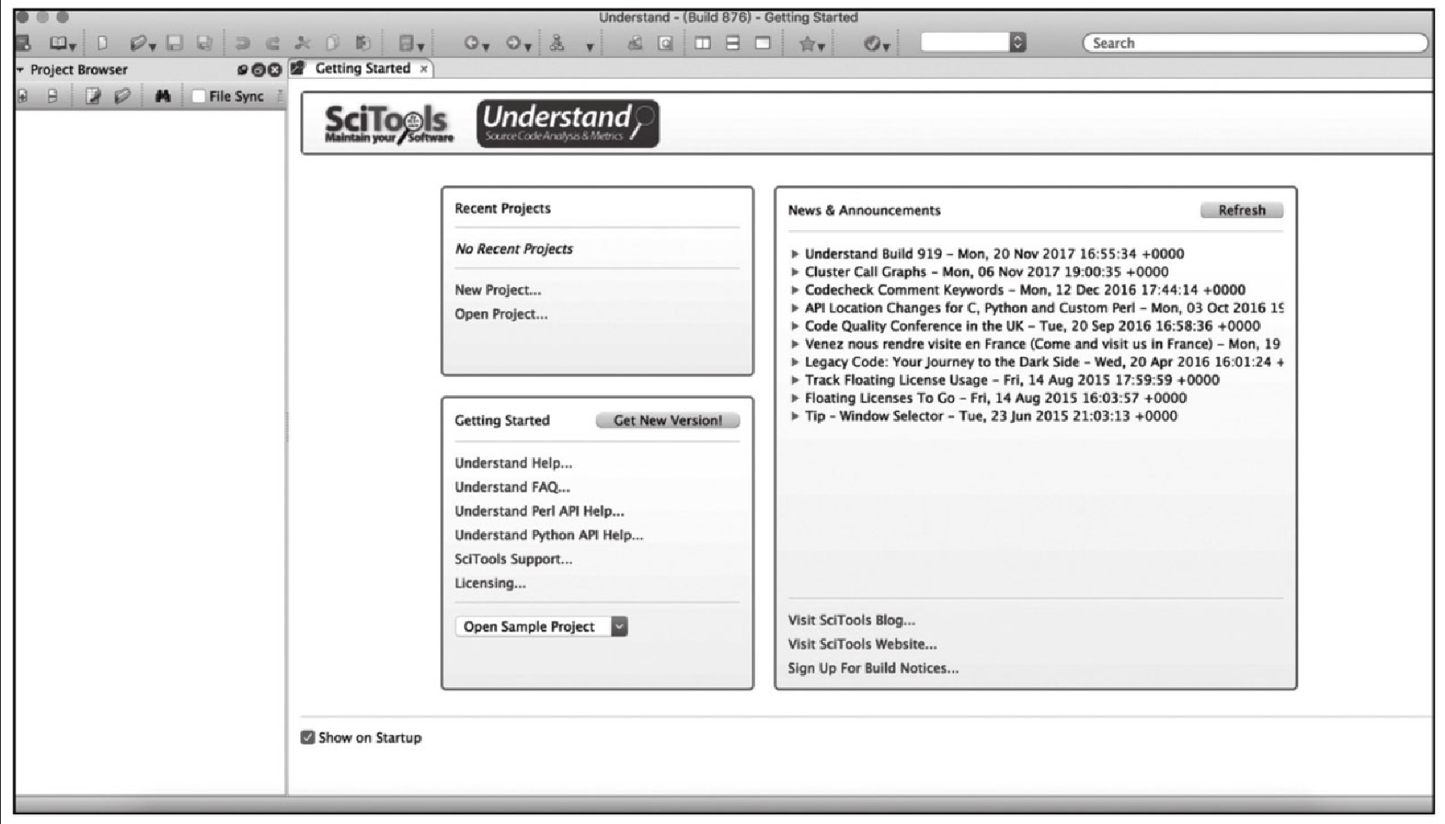Click into the Search field
Screen dimensions: 1445x824
point(1255,43)
